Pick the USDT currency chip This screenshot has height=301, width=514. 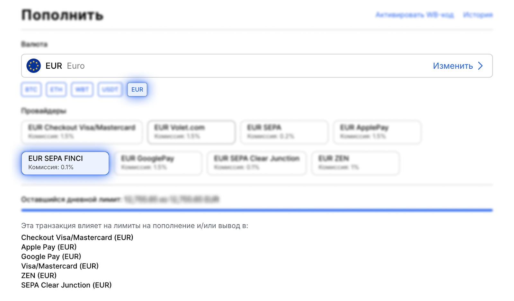pyautogui.click(x=110, y=90)
